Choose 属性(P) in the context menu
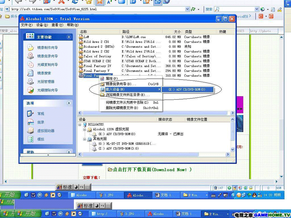This screenshot has height=218, width=291. [131, 78]
